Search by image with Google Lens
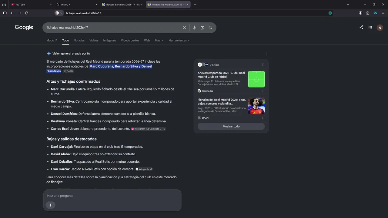The width and height of the screenshot is (388, 218). (202, 28)
